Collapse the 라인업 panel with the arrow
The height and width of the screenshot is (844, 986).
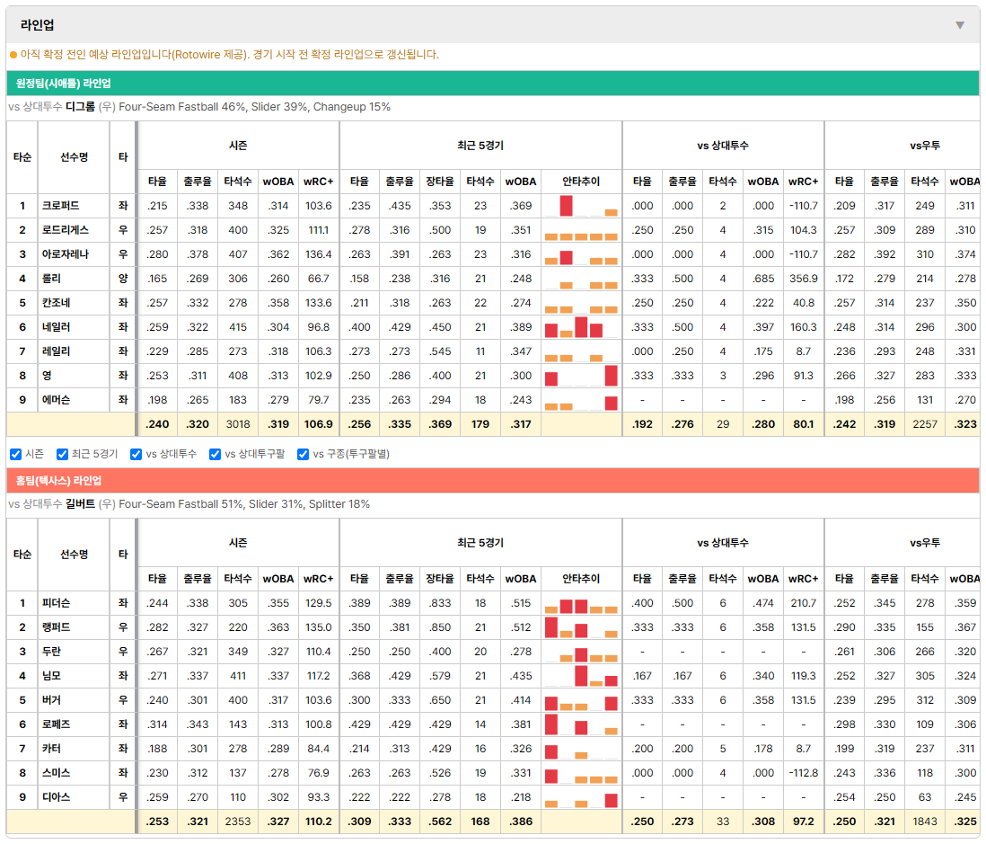coord(960,25)
